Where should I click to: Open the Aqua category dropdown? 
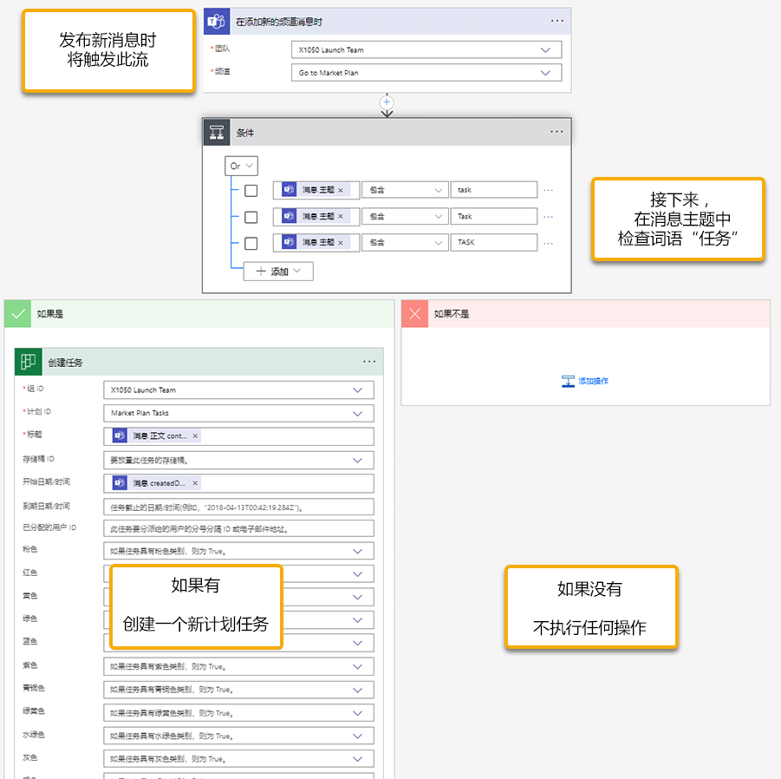click(238, 736)
